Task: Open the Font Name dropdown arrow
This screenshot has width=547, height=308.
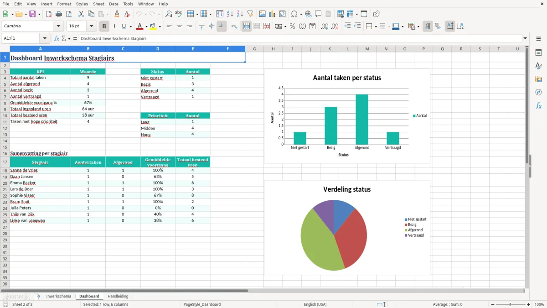Action: tap(58, 26)
